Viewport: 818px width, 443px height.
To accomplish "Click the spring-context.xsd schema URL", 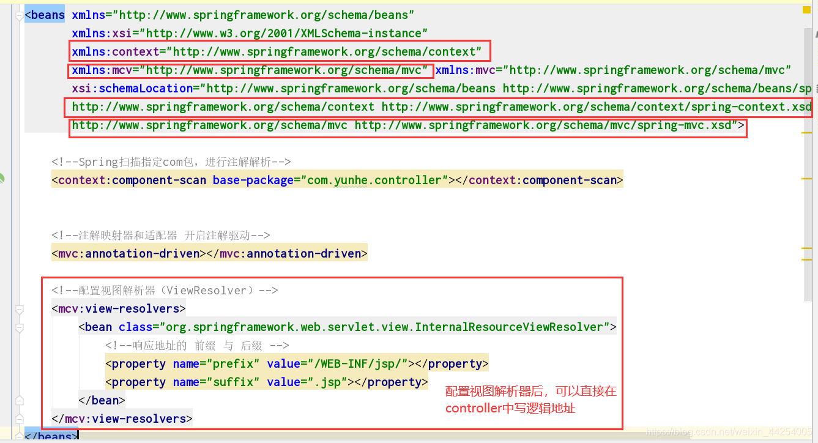I will pyautogui.click(x=597, y=107).
